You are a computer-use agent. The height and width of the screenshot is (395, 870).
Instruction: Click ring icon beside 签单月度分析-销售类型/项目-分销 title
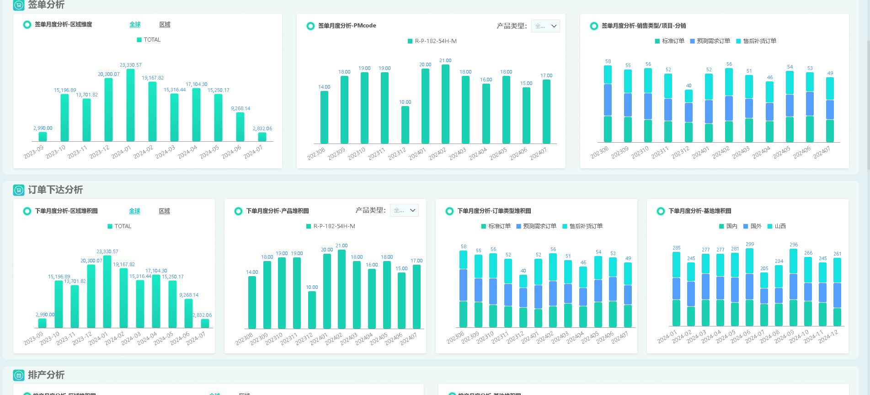[x=594, y=26]
